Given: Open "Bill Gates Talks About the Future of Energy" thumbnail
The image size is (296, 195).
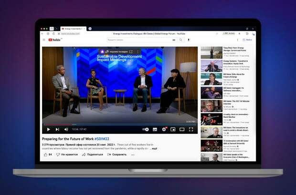Looking at the screenshot, I should coord(211,79).
